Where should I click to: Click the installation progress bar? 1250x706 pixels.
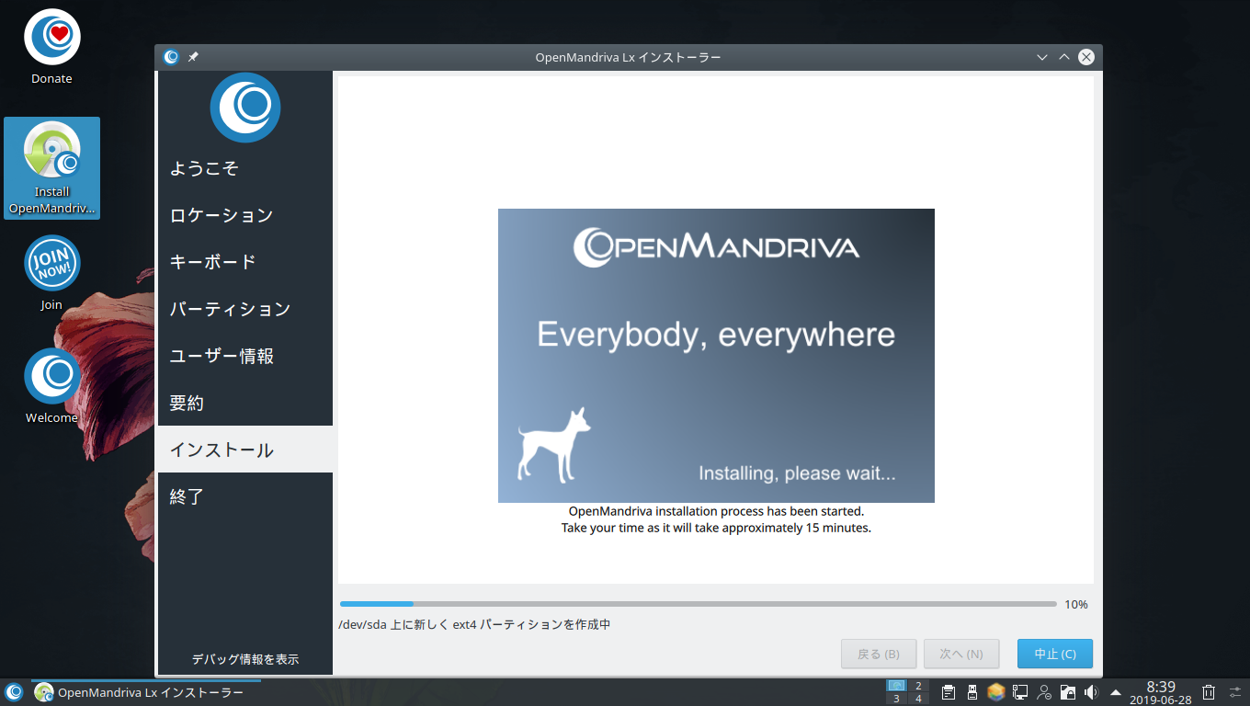[x=699, y=604]
